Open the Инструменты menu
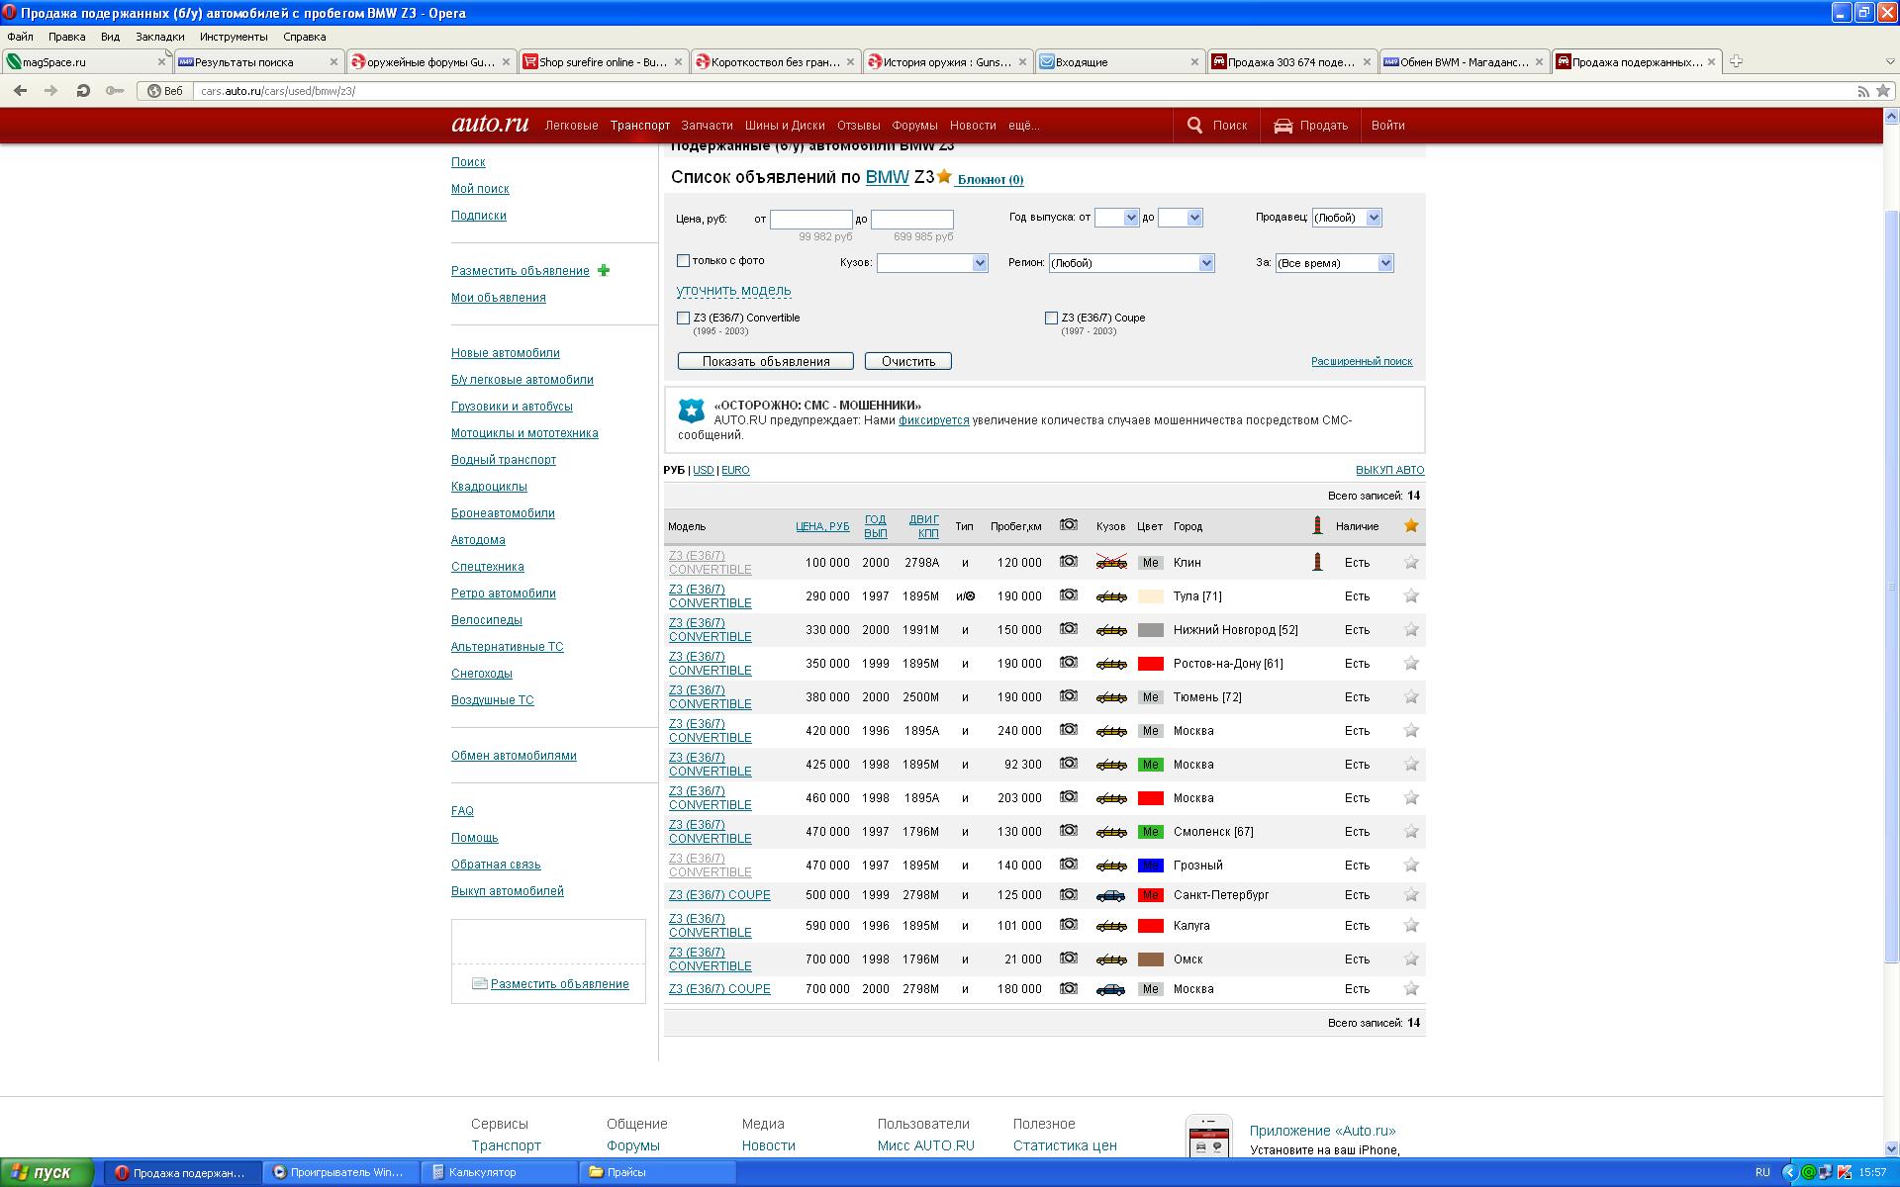 pyautogui.click(x=234, y=37)
